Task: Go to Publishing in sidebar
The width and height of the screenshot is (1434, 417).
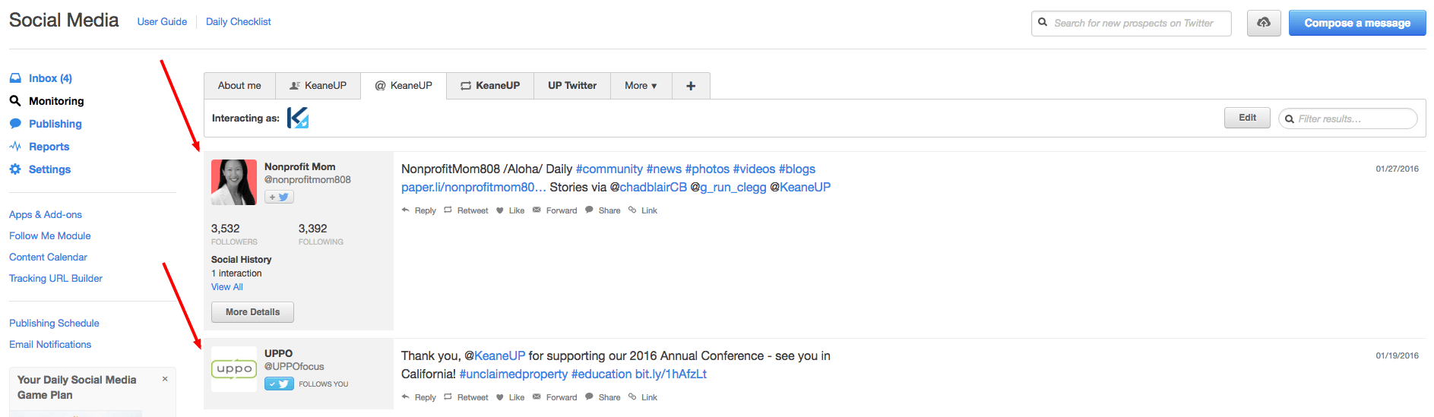Action: point(55,124)
